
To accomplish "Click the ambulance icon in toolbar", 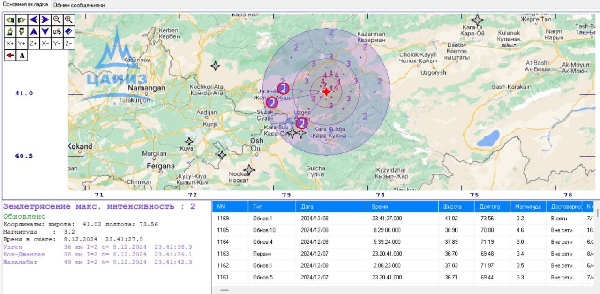I will point(57,31).
